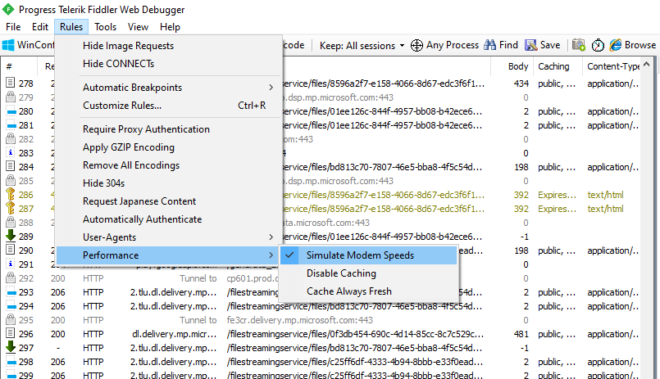Viewport: 660px width, 379px height.
Task: Toggle Hide 304s rule
Action: [x=168, y=183]
